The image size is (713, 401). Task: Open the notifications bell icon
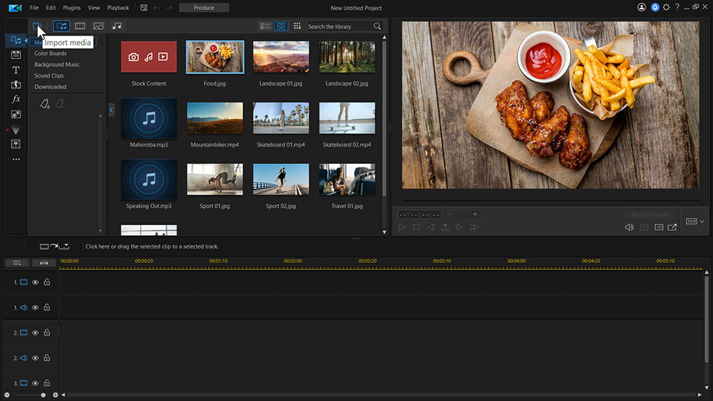[655, 7]
